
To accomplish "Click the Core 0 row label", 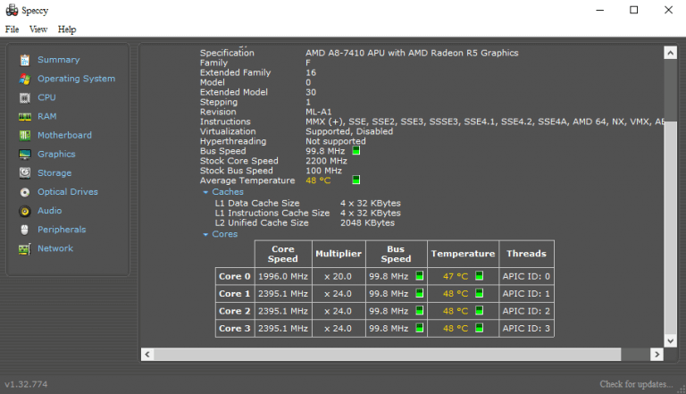I will pyautogui.click(x=235, y=276).
